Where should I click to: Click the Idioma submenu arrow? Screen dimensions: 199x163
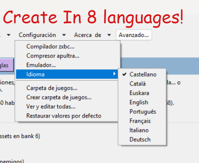114,74
